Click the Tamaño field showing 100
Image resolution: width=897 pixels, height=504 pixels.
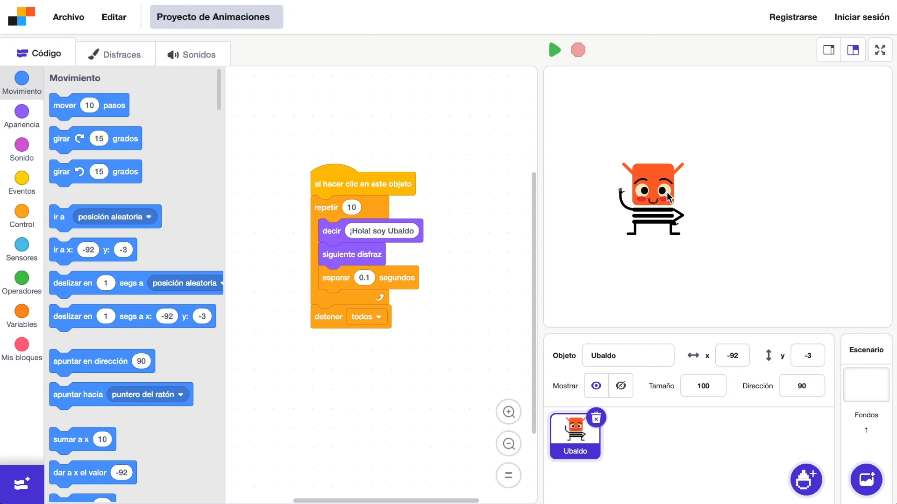pyautogui.click(x=703, y=386)
